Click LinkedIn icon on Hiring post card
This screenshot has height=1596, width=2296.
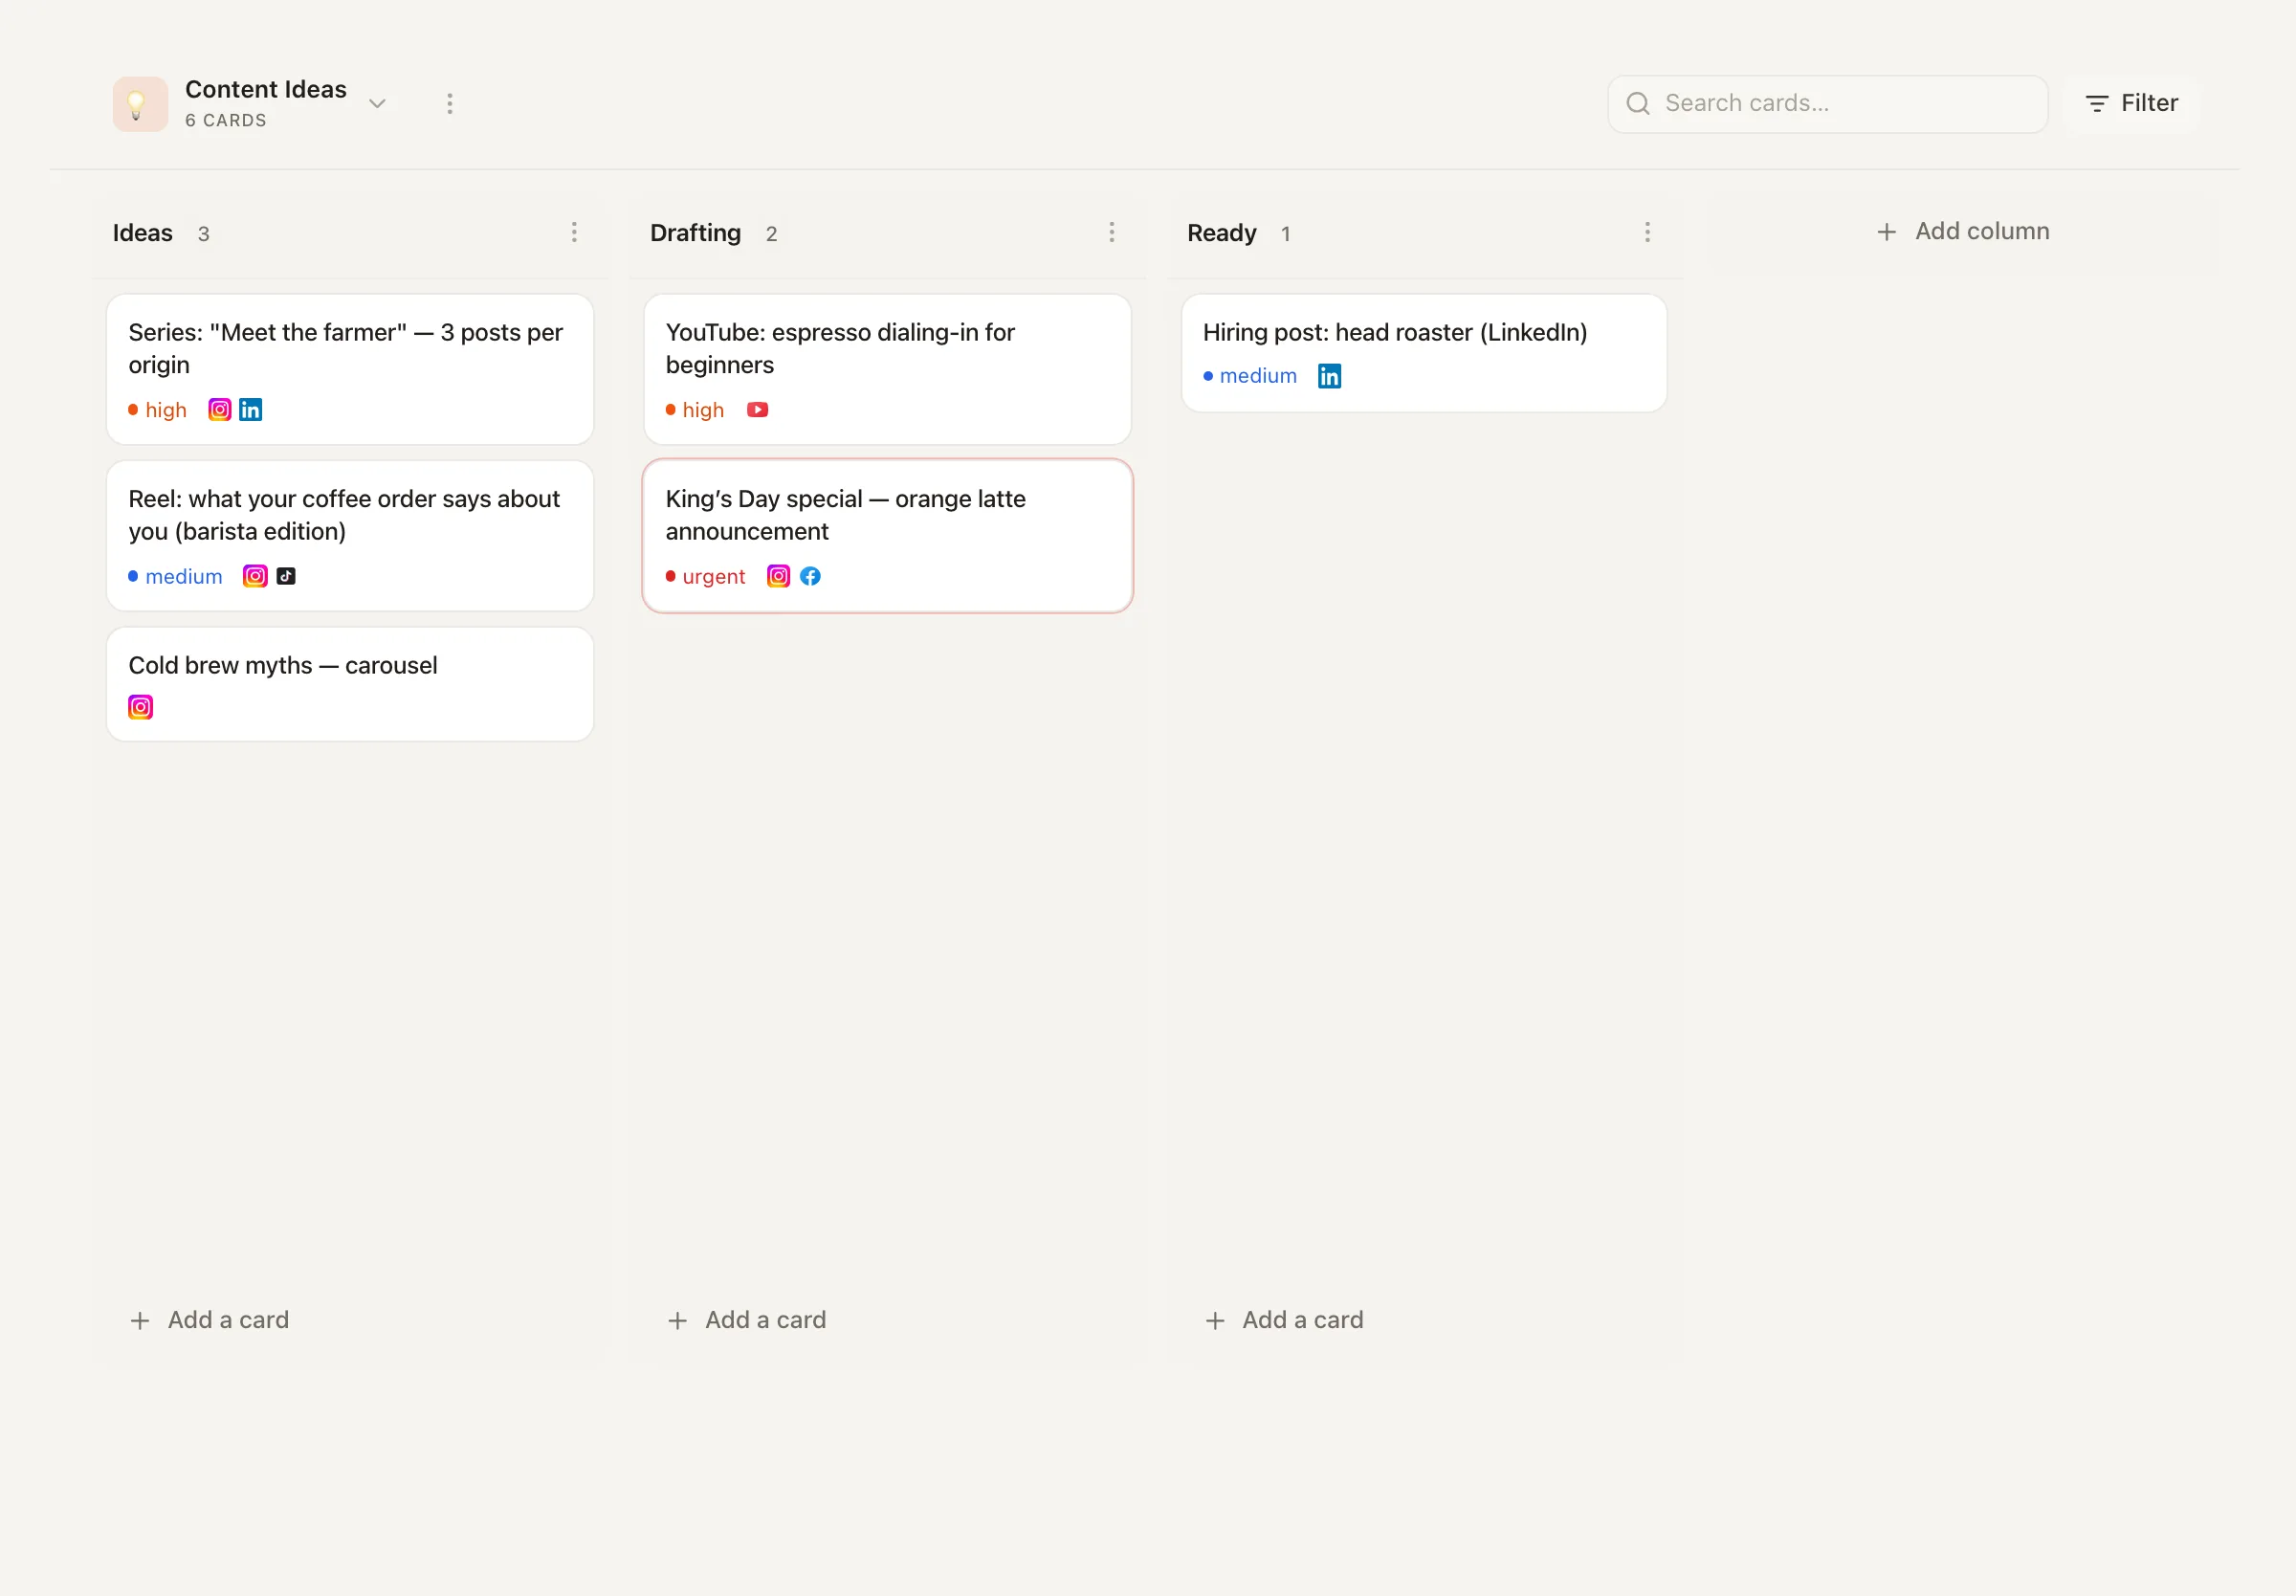[1330, 376]
